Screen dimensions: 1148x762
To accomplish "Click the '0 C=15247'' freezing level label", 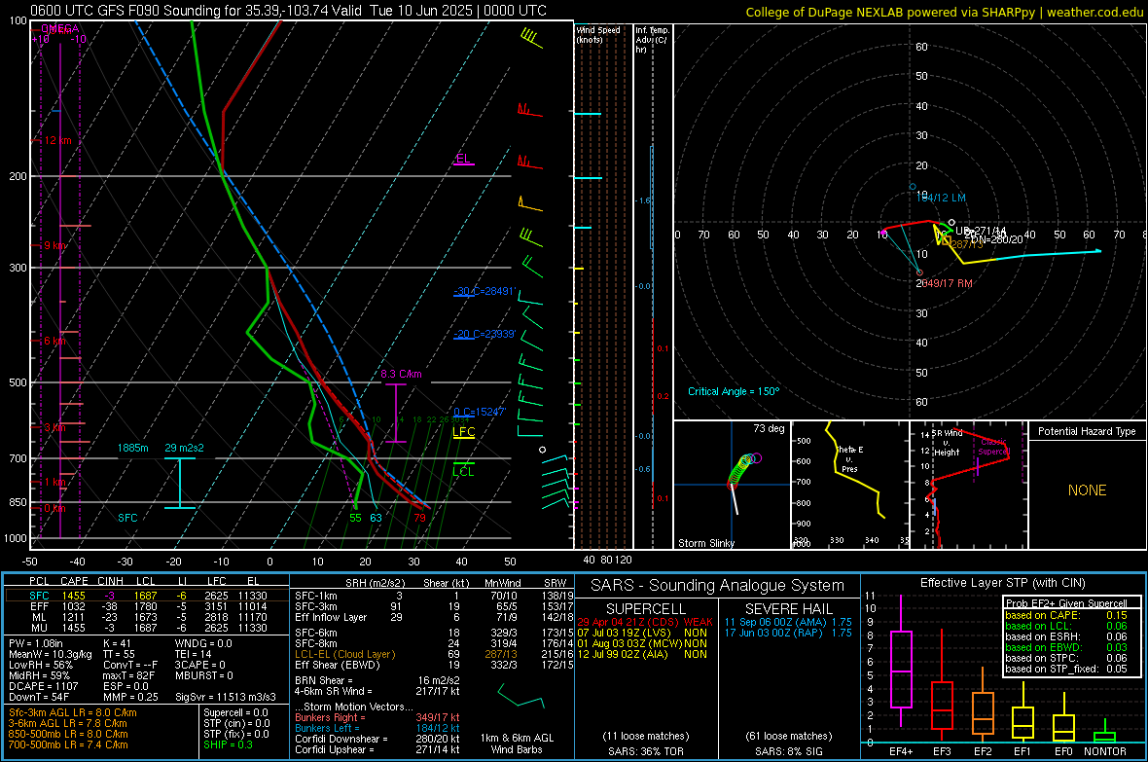I will click(480, 412).
